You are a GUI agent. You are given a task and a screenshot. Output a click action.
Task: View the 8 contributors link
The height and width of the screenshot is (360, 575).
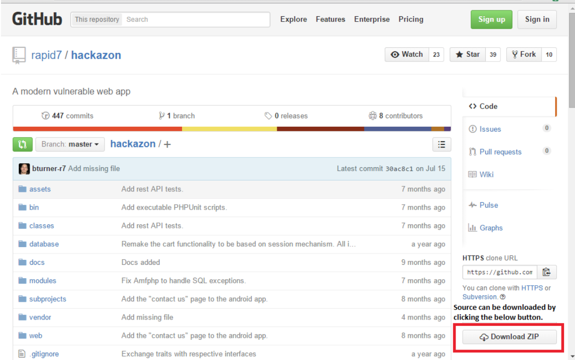pos(395,116)
